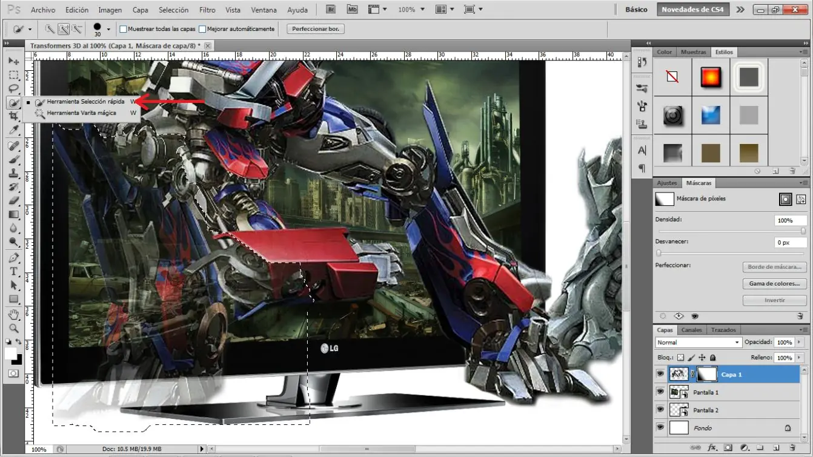Switch to the Canales tab
Image resolution: width=813 pixels, height=457 pixels.
[x=691, y=330]
